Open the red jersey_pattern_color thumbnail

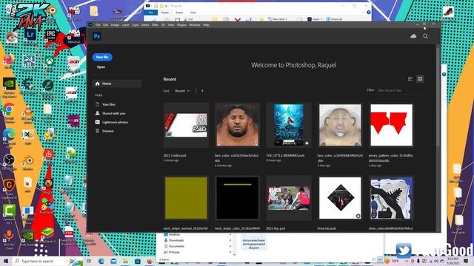pos(392,125)
